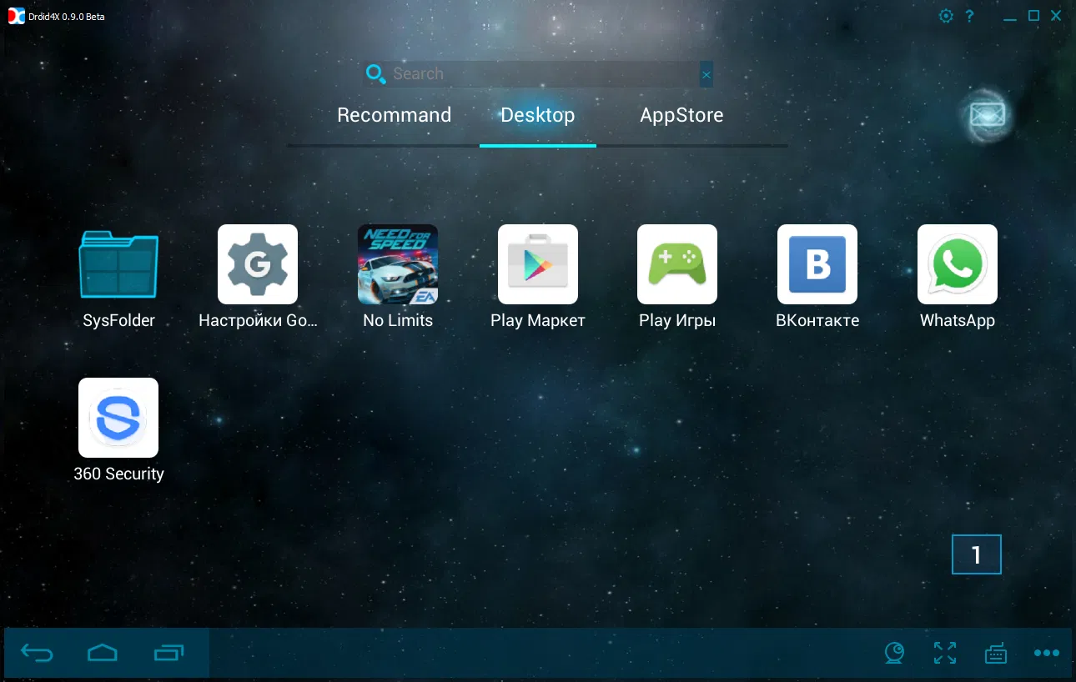
Task: Open the keyboard settings icon
Action: 996,653
